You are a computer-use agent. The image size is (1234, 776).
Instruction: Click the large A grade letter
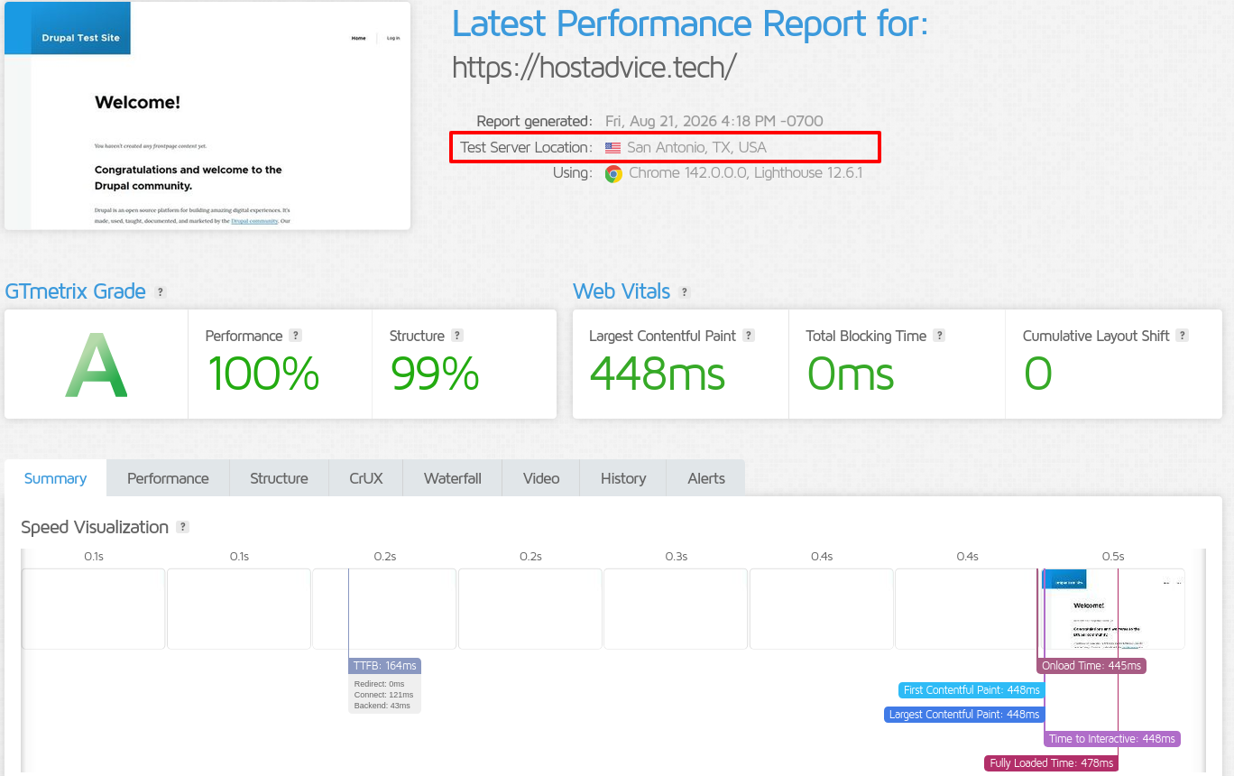tap(96, 365)
